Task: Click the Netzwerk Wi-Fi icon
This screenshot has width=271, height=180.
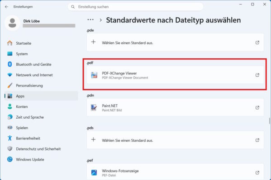Action: coord(10,75)
